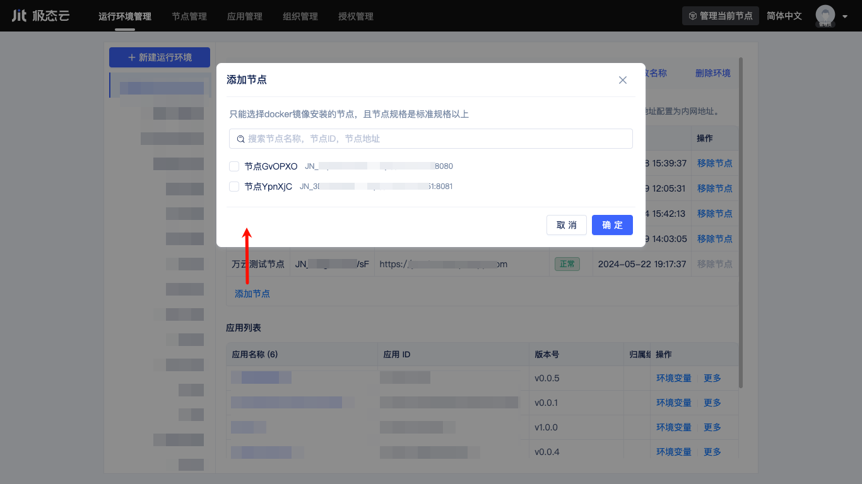The height and width of the screenshot is (484, 862).
Task: Open the 组织管理 tab
Action: pos(300,16)
